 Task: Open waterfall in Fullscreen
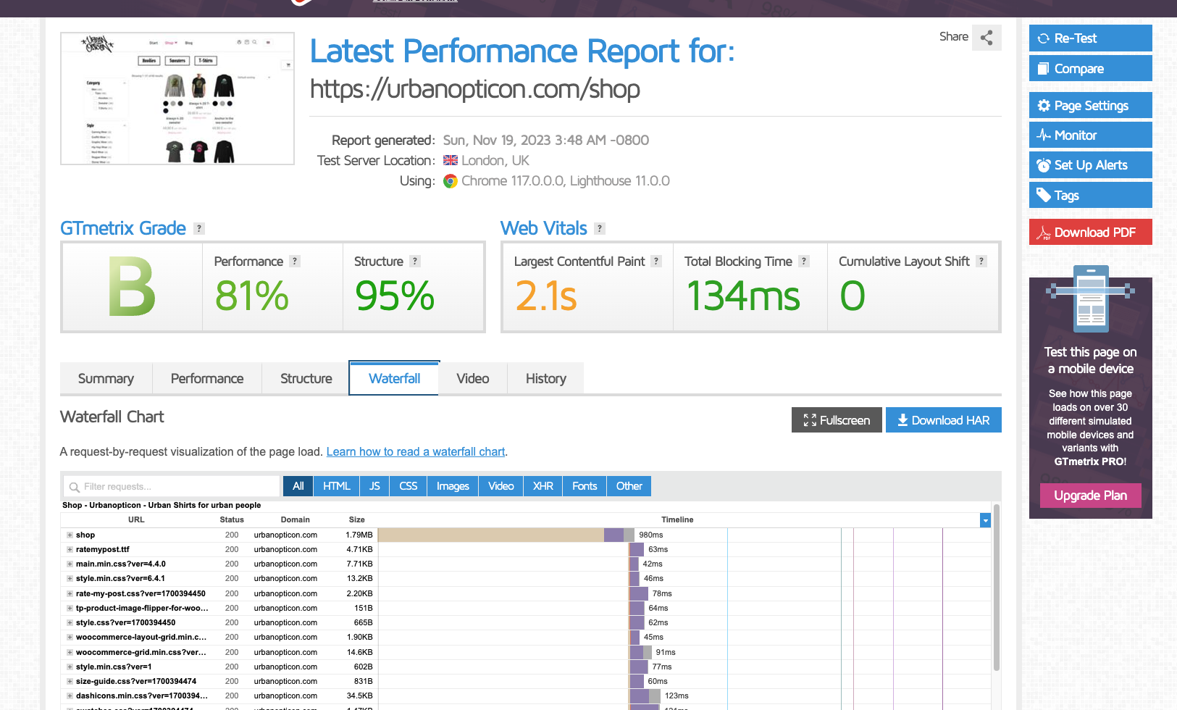pos(837,420)
